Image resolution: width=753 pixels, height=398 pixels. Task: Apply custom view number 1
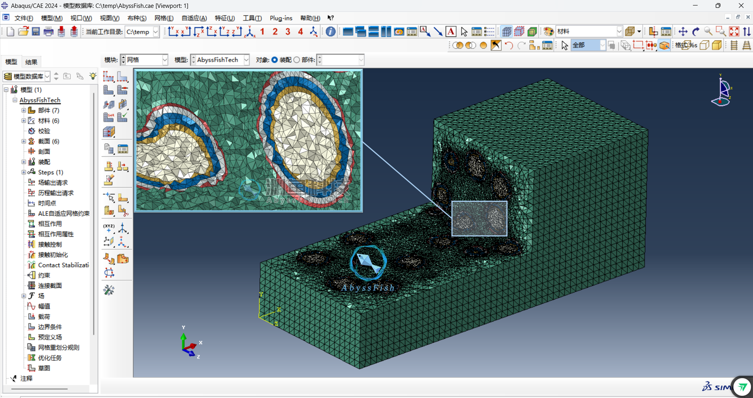tap(262, 32)
